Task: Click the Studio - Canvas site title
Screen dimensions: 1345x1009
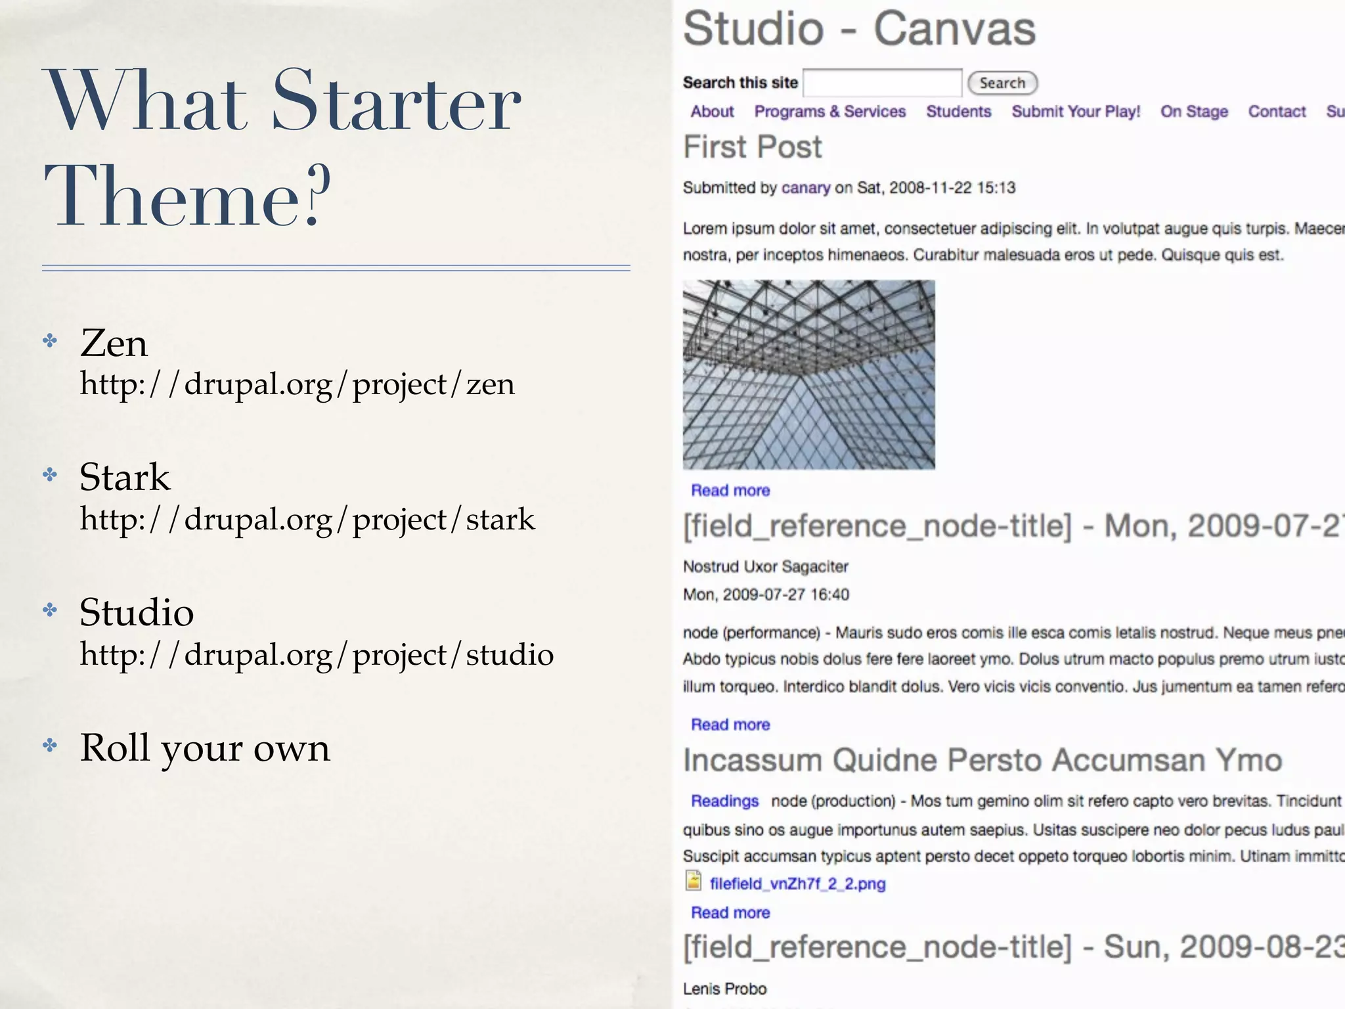Action: 860,29
